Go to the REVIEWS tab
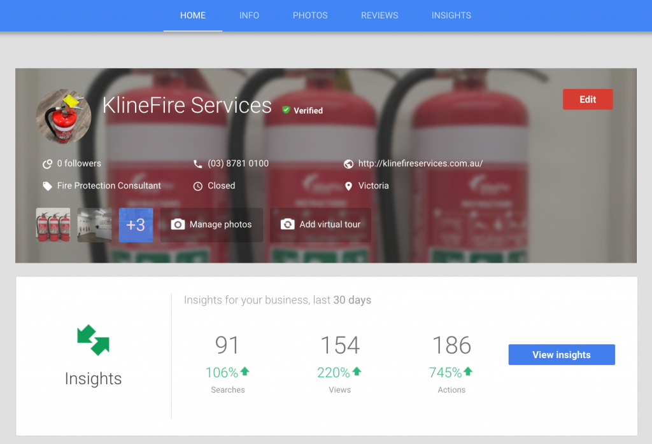Viewport: 652px width, 444px height. point(379,15)
